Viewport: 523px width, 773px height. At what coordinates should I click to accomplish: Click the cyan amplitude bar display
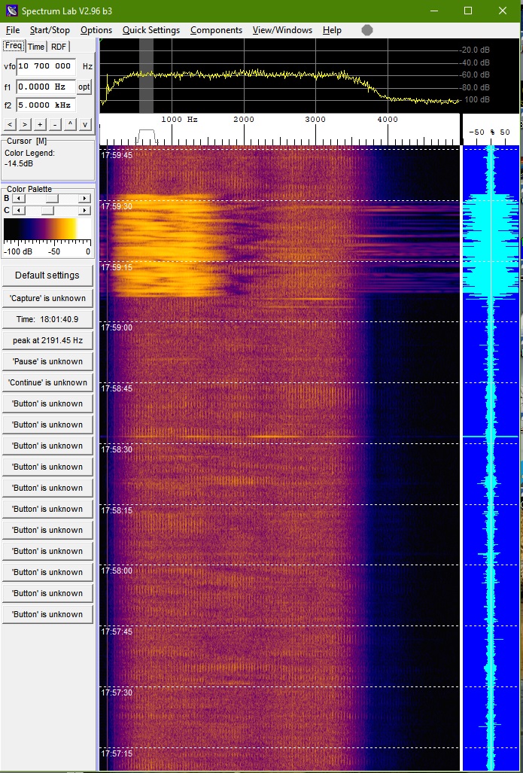(x=491, y=458)
